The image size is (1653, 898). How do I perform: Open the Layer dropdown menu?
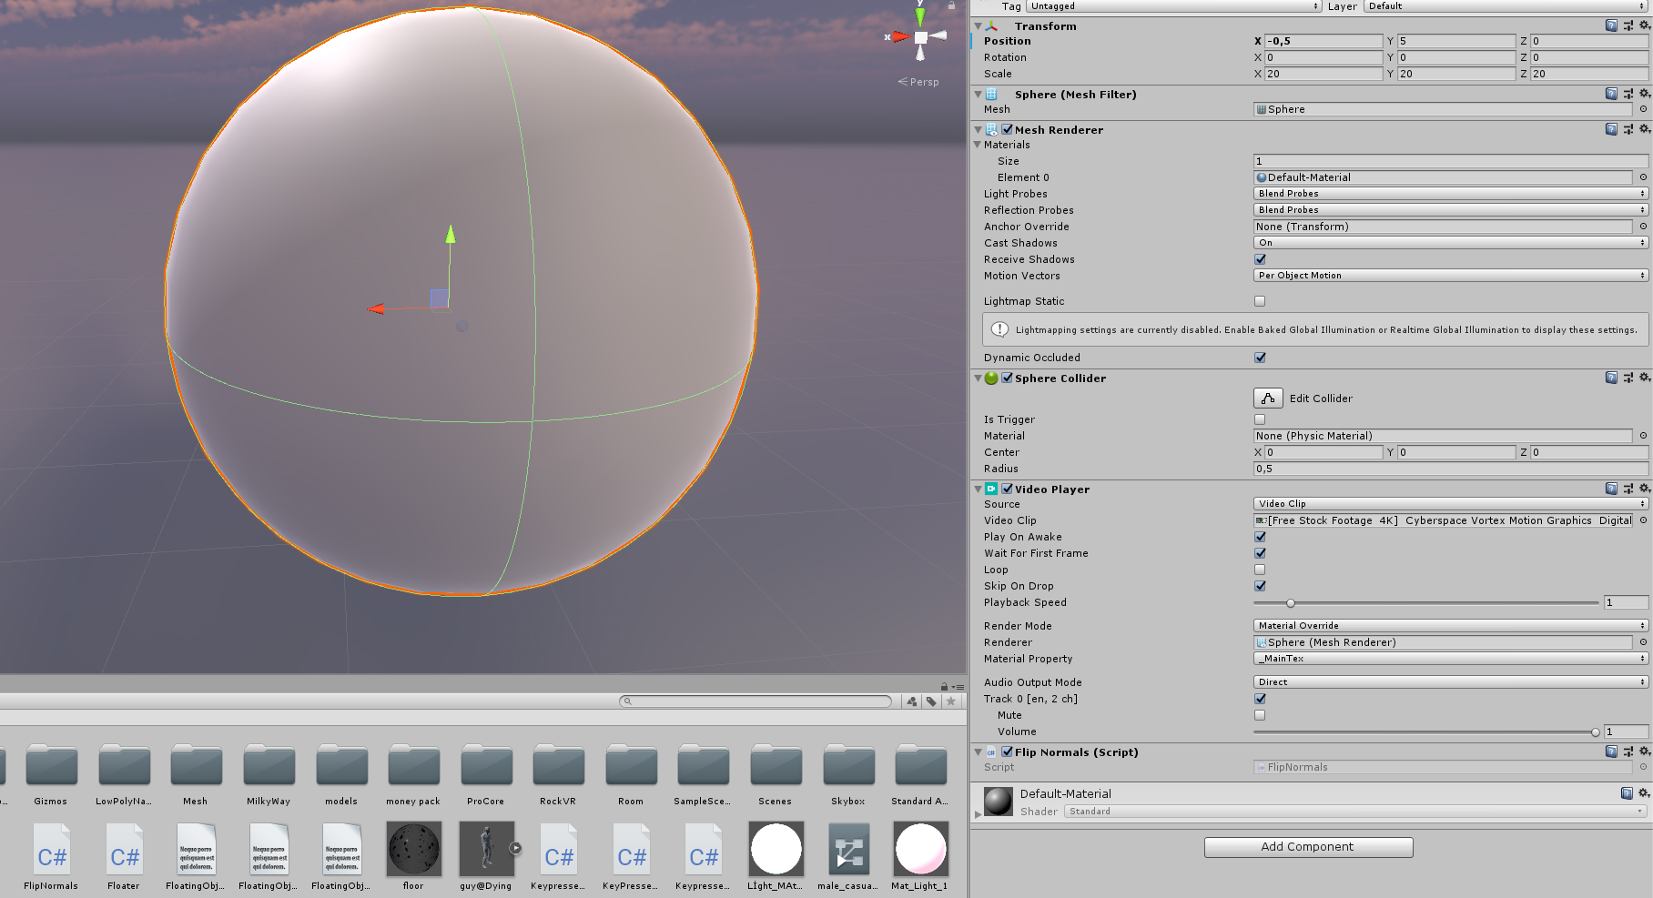(x=1506, y=6)
